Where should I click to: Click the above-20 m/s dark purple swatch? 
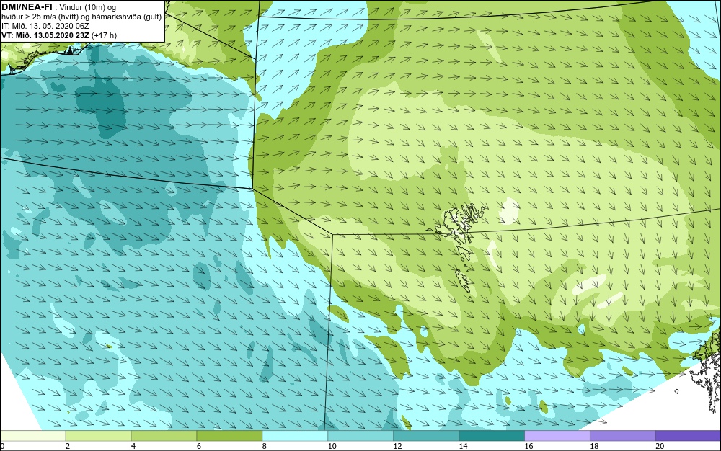click(x=688, y=436)
